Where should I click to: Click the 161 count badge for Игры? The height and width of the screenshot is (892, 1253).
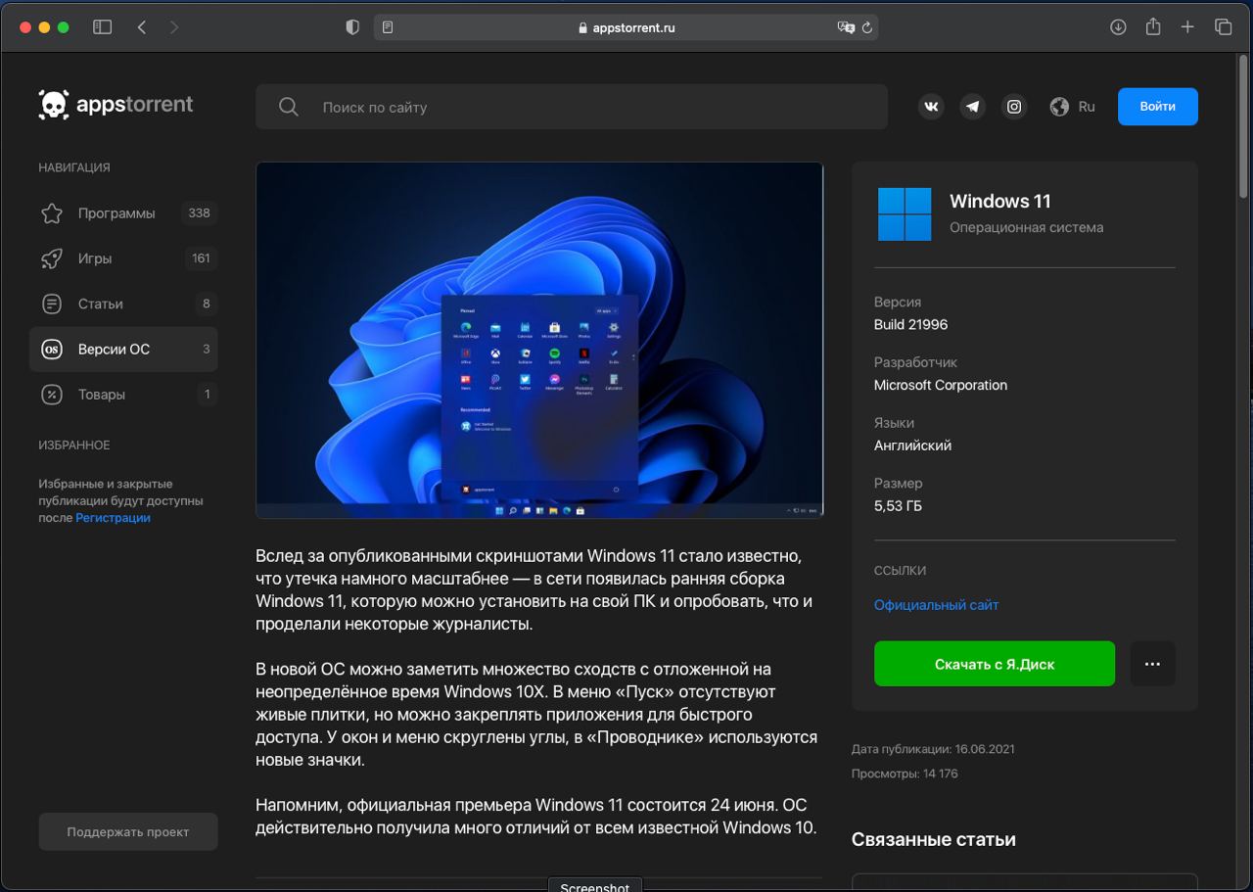pyautogui.click(x=201, y=258)
